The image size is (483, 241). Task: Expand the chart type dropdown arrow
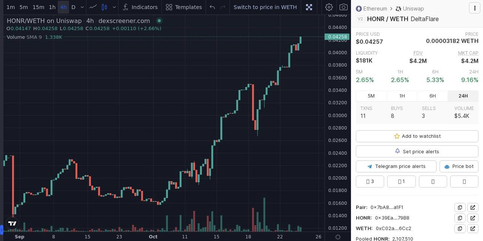(115, 7)
